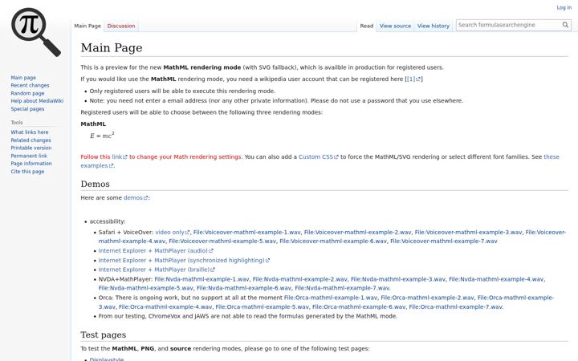Open File:Voiceover-mathml-example-7.wav
The image size is (578, 361).
click(444, 241)
